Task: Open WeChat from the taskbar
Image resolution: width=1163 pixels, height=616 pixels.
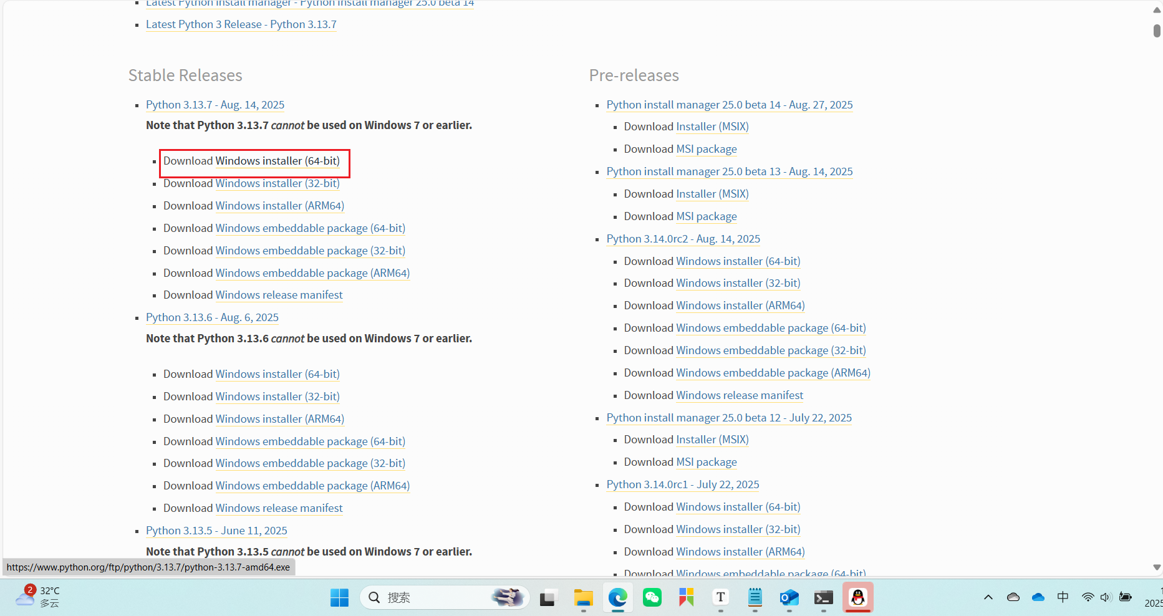Action: [652, 598]
